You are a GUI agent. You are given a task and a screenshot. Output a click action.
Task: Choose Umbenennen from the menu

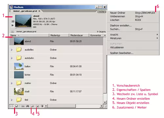click(133, 16)
